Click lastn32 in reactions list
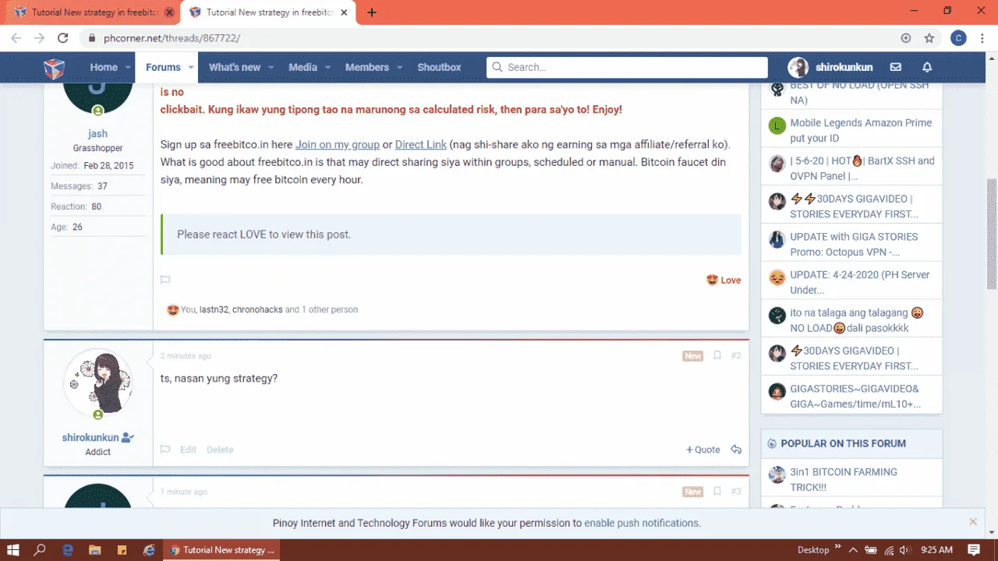Viewport: 998px width, 561px height. coord(214,309)
